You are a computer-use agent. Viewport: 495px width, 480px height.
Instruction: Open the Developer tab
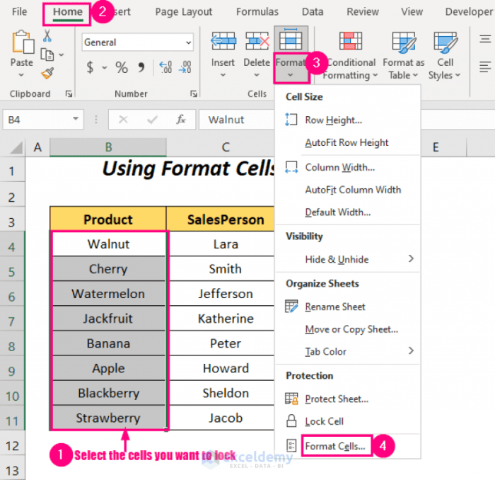click(x=469, y=12)
